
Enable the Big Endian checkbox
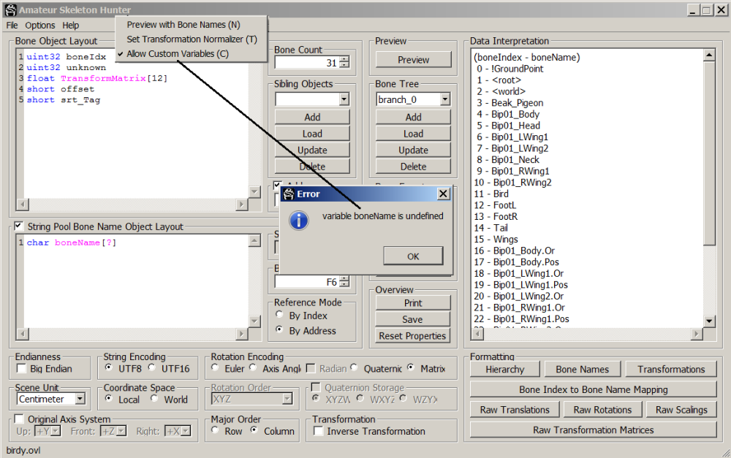point(21,369)
